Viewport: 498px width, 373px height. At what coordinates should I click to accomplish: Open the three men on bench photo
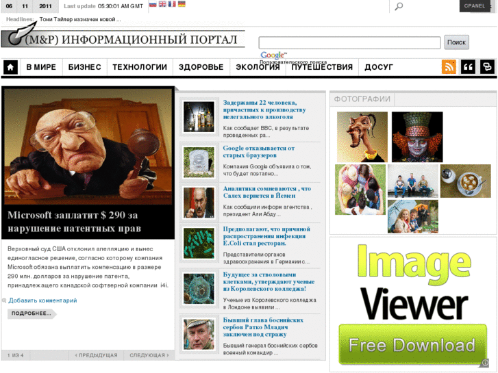point(413,181)
